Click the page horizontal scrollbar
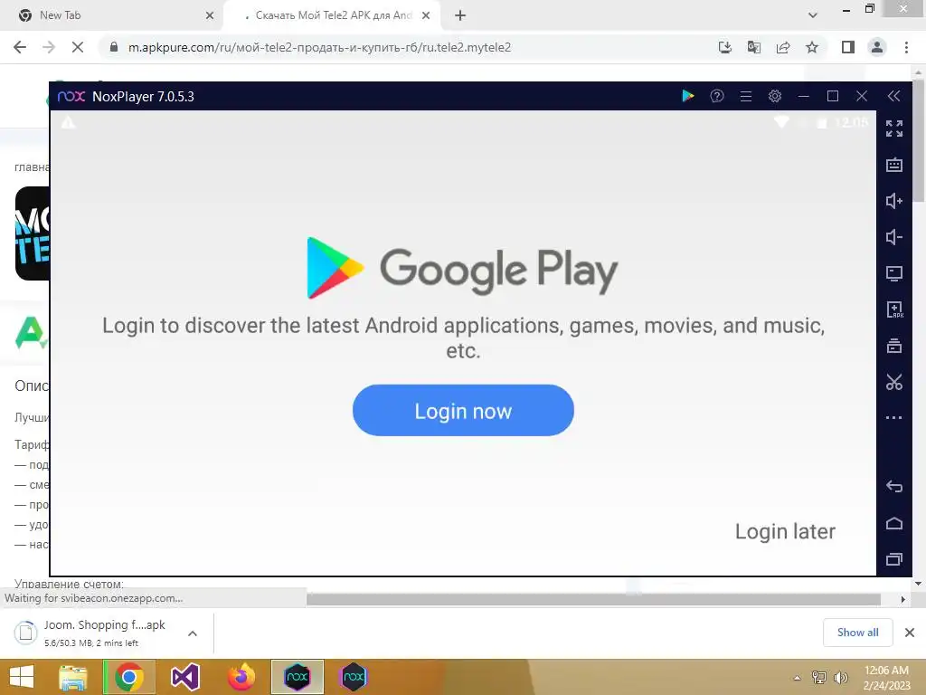 [x=593, y=599]
